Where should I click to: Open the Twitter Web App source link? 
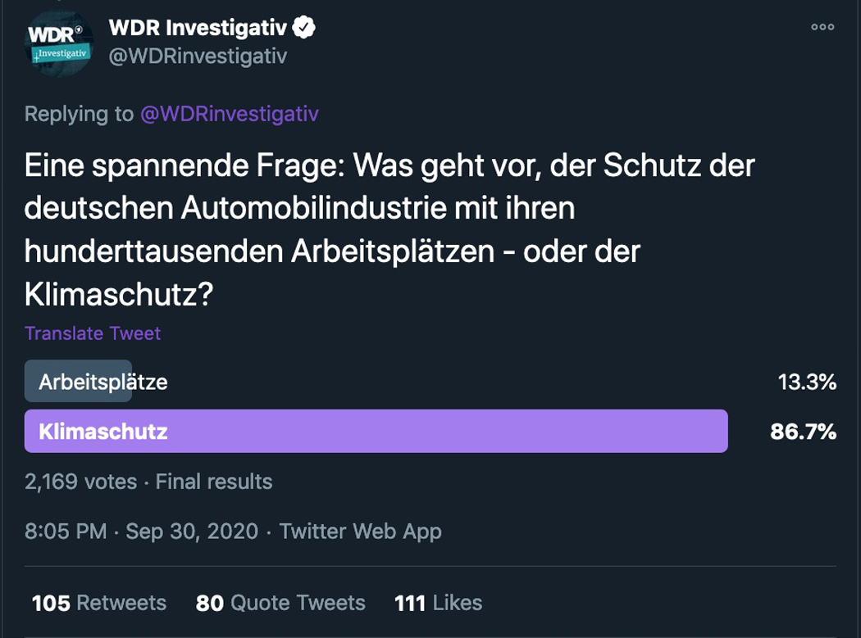360,532
